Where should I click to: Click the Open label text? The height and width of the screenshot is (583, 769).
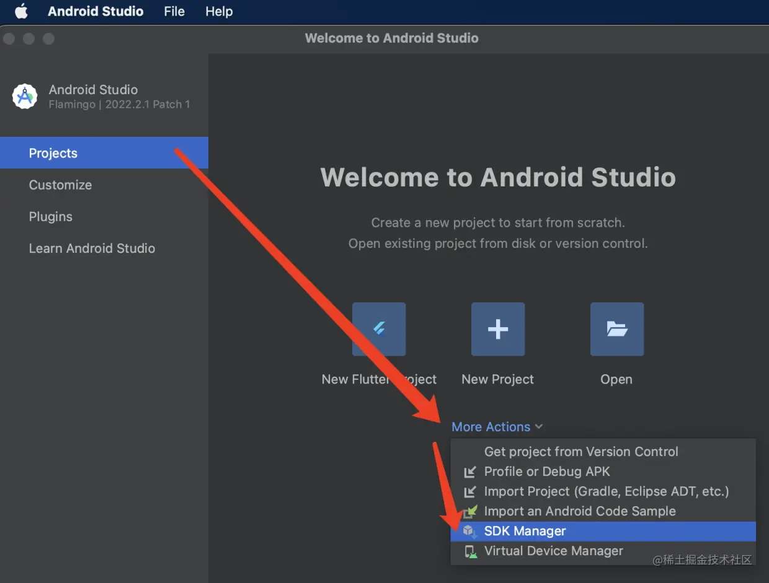616,379
